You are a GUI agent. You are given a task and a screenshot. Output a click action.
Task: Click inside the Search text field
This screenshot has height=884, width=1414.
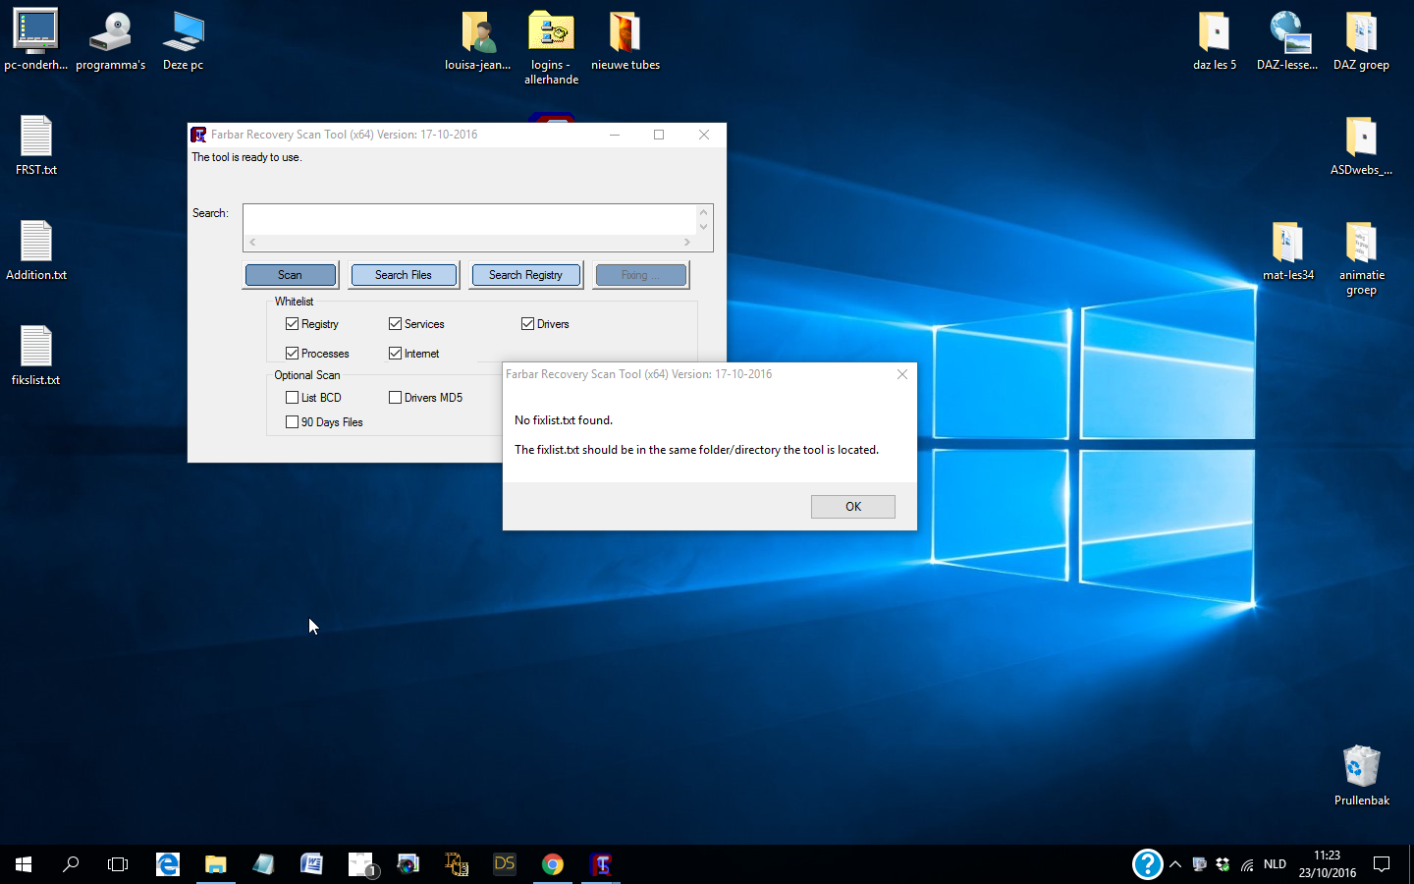click(469, 219)
